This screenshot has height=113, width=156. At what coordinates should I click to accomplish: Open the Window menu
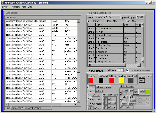pyautogui.click(x=16, y=7)
